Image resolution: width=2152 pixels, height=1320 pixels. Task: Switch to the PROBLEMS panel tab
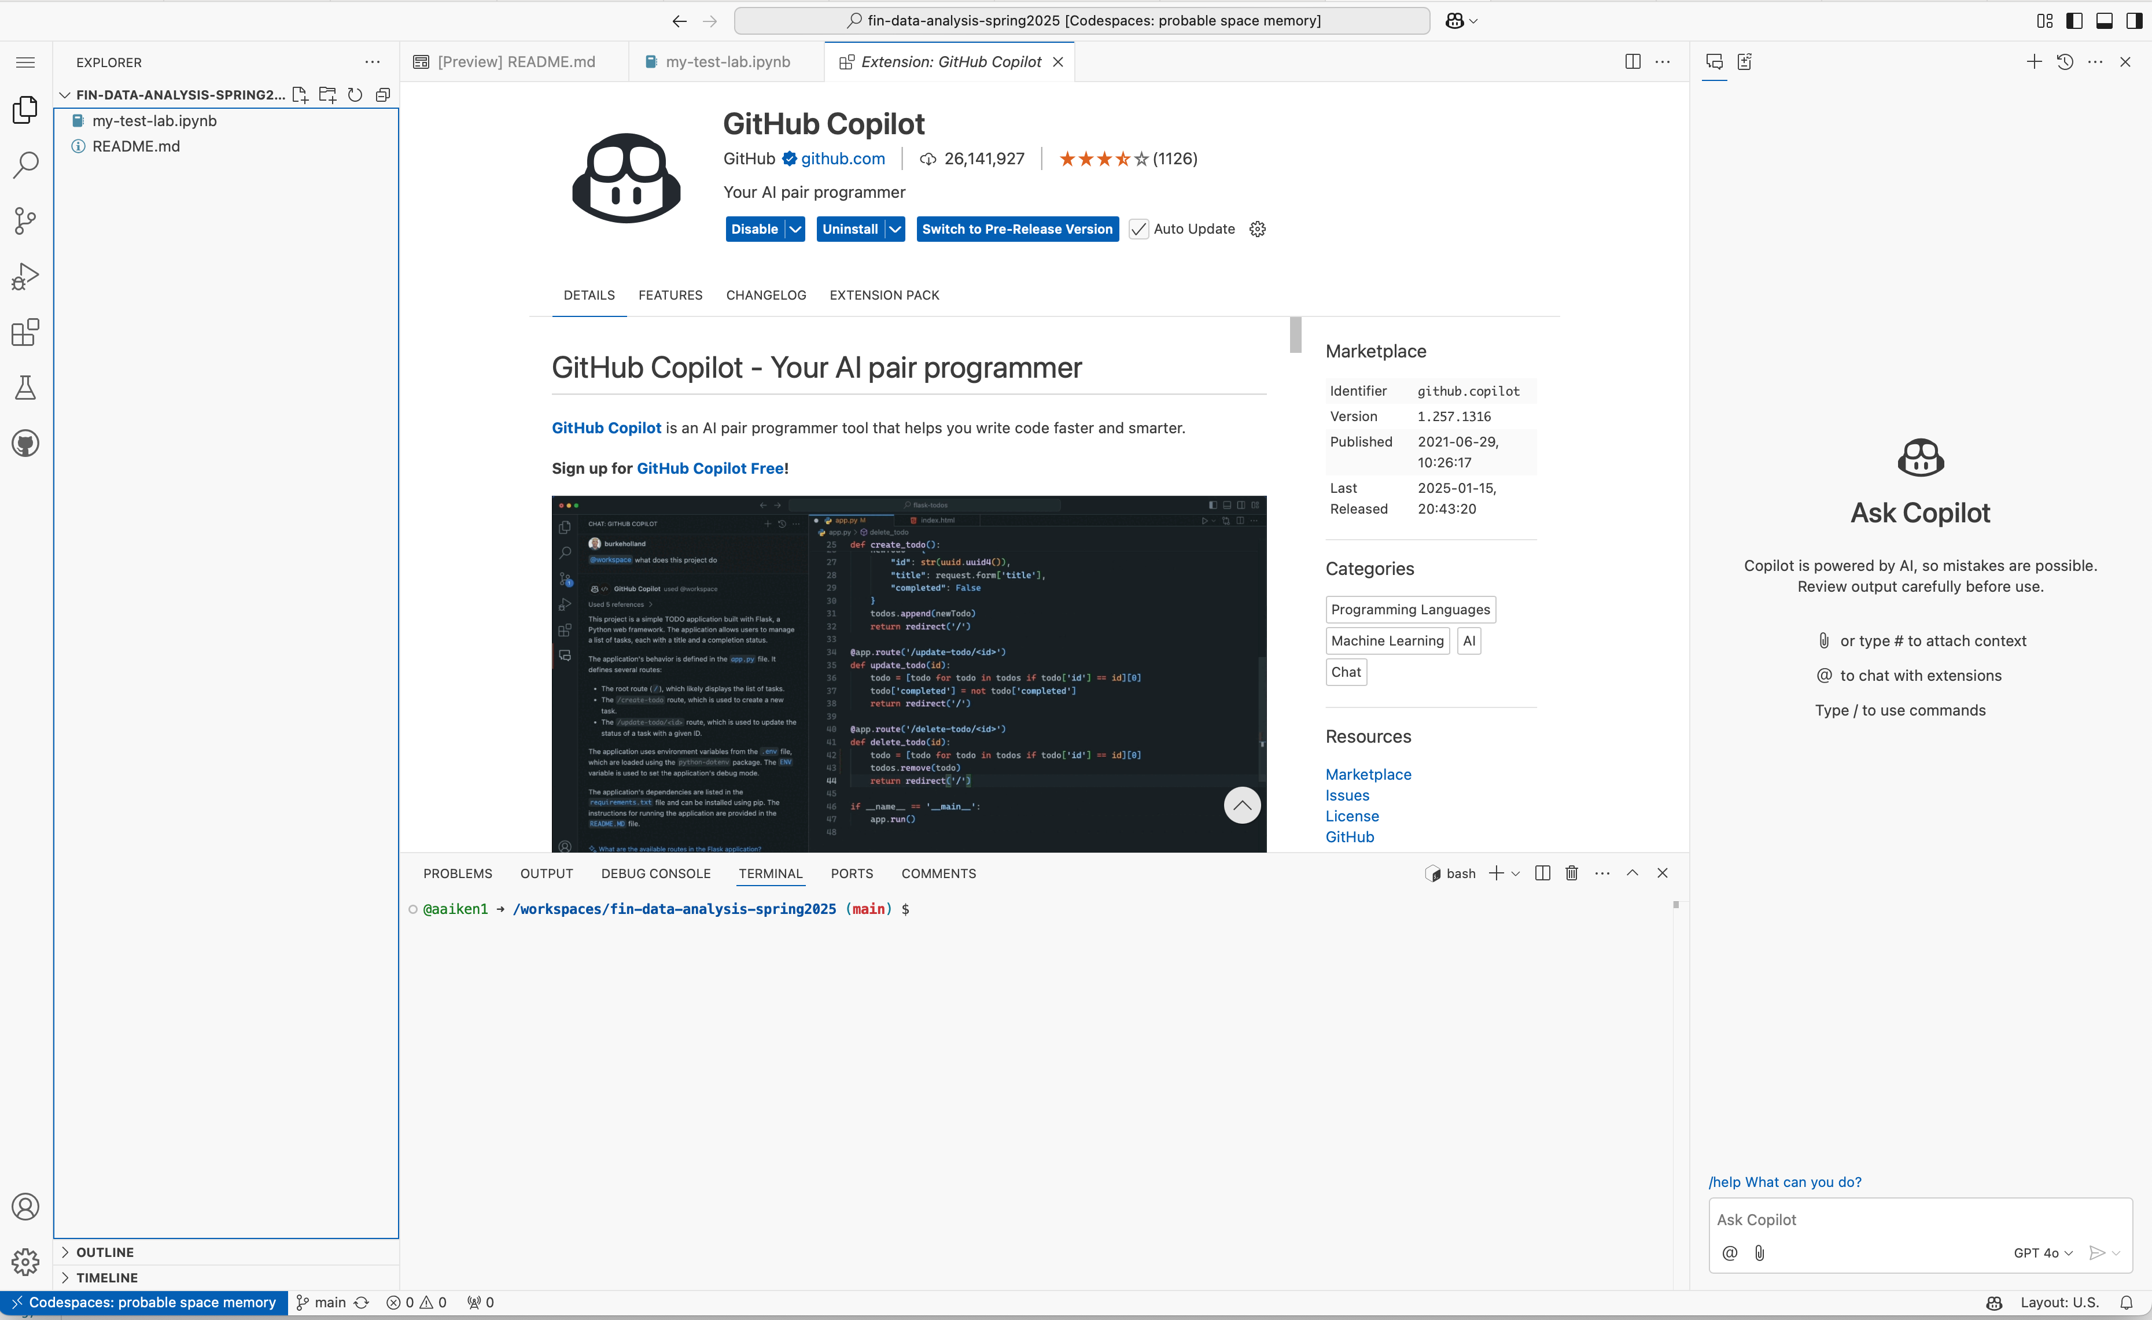[458, 873]
